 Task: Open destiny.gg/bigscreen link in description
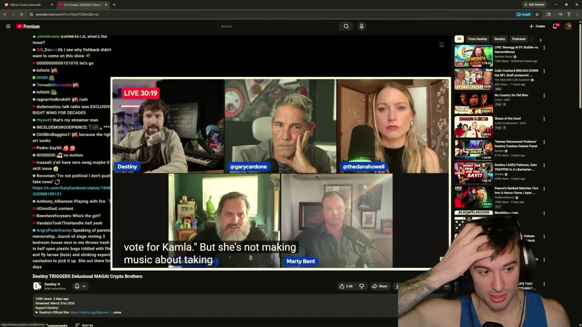[x=90, y=312]
